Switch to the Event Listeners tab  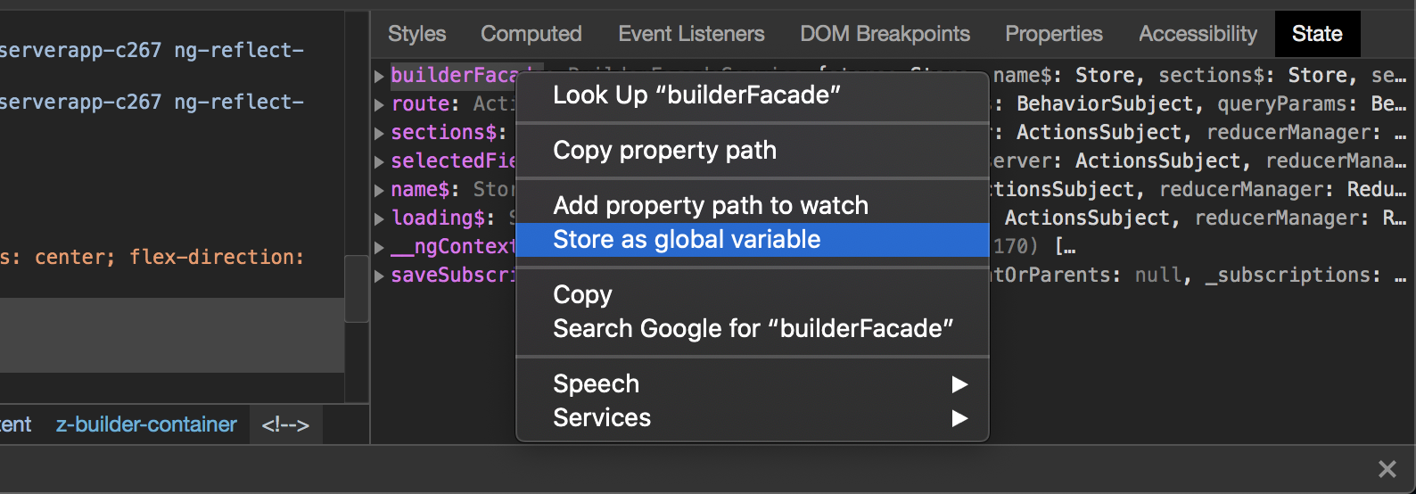coord(691,34)
